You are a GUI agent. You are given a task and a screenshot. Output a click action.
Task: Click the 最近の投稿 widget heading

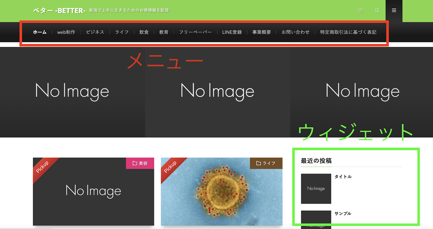click(316, 161)
